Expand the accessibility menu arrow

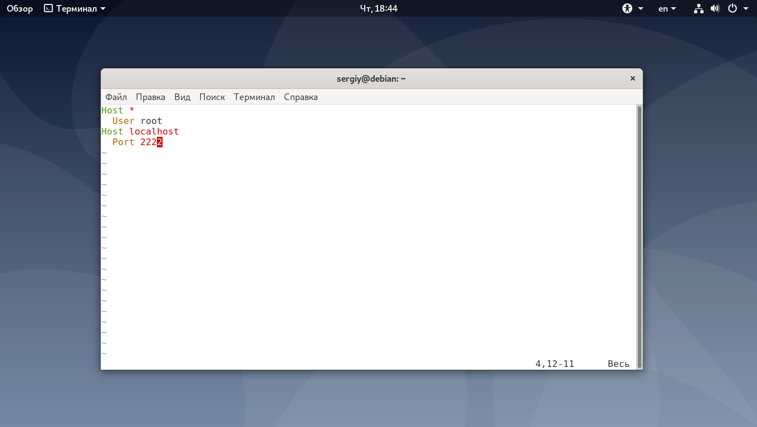(641, 9)
